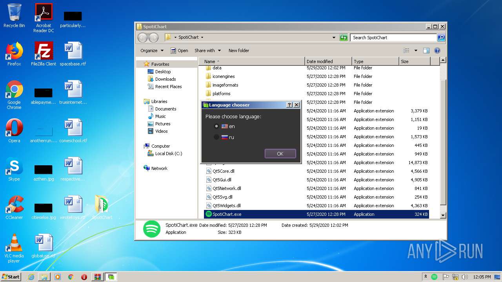Expand the Share with dropdown
Screen dimensions: 502x282
[x=207, y=51]
